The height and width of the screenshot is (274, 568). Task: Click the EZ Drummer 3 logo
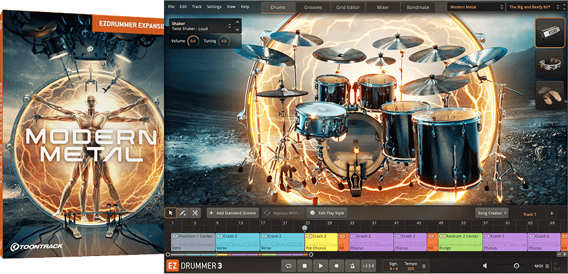[195, 266]
